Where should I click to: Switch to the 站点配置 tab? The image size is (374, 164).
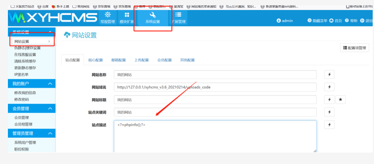[73, 60]
